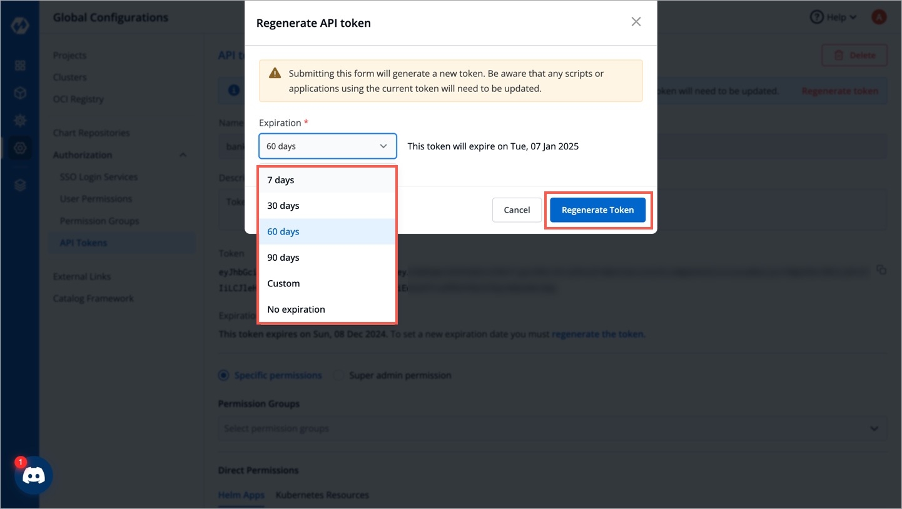Open the Applications grid sidebar icon
This screenshot has width=902, height=509.
point(20,66)
